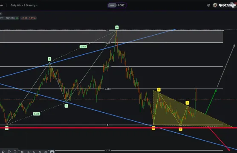Click the Fibonacci 0 level endpoint handle
The image size is (237, 153).
[223, 31]
